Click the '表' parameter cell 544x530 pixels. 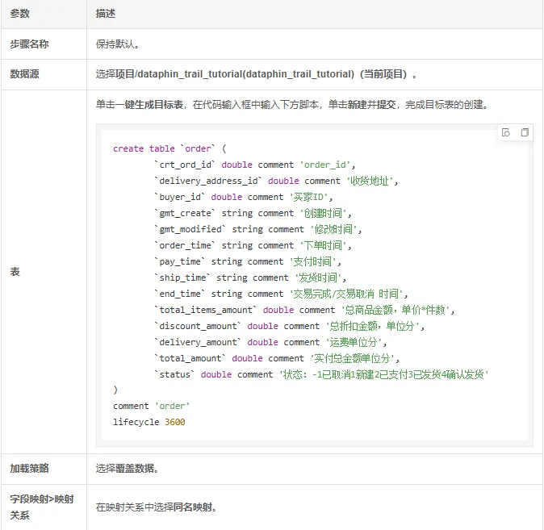[x=44, y=272]
